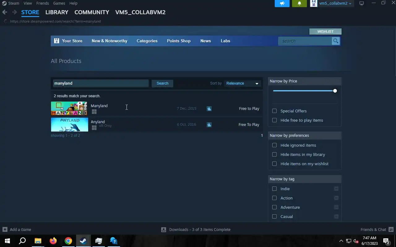The width and height of the screenshot is (396, 247).
Task: Click the muted volume tray icon
Action: 356,241
